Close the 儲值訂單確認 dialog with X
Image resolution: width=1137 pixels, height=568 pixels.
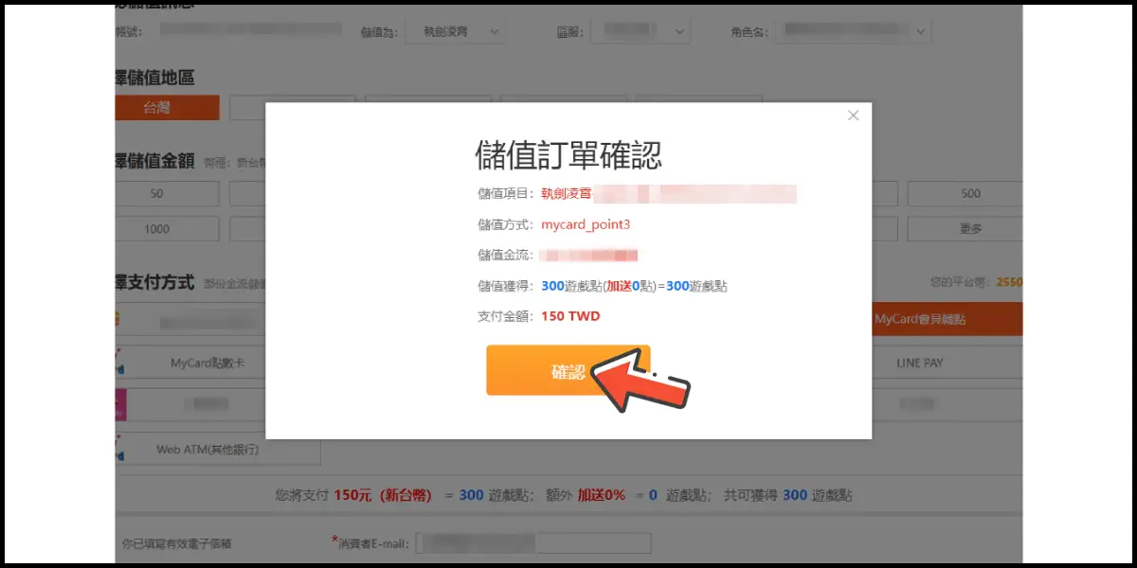853,115
